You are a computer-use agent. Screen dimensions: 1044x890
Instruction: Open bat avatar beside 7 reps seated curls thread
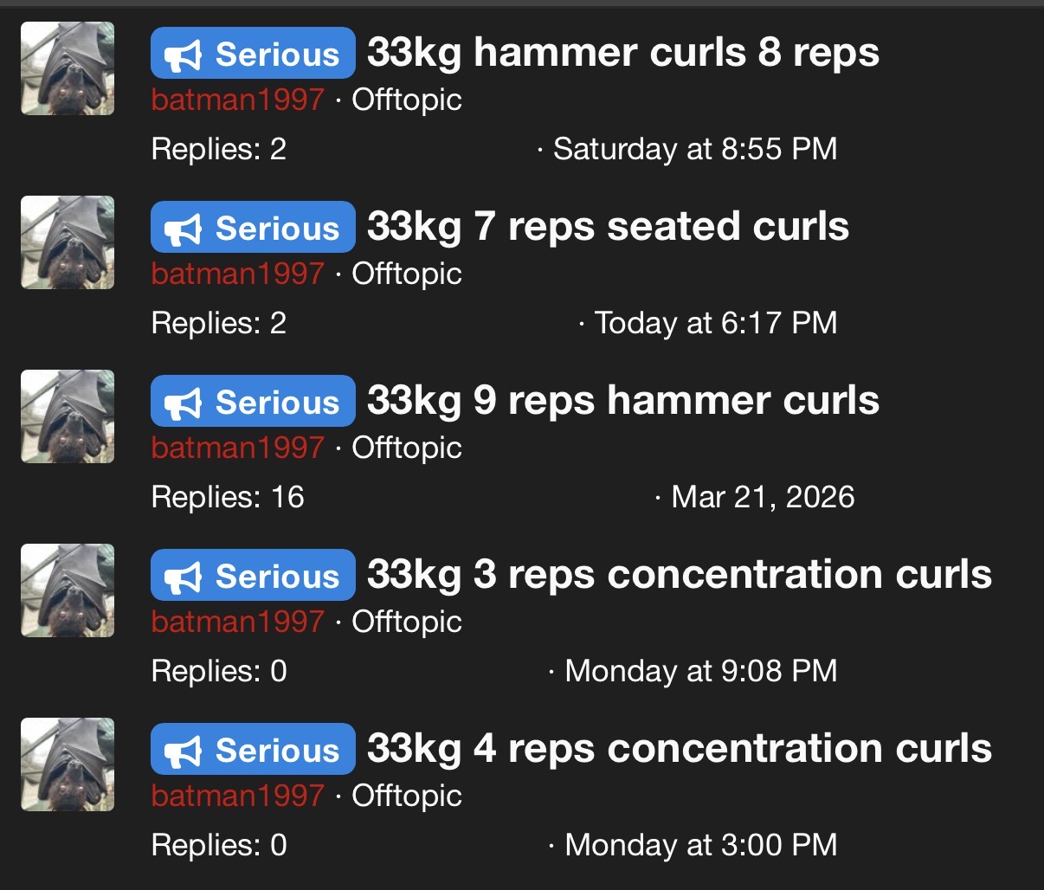(68, 242)
